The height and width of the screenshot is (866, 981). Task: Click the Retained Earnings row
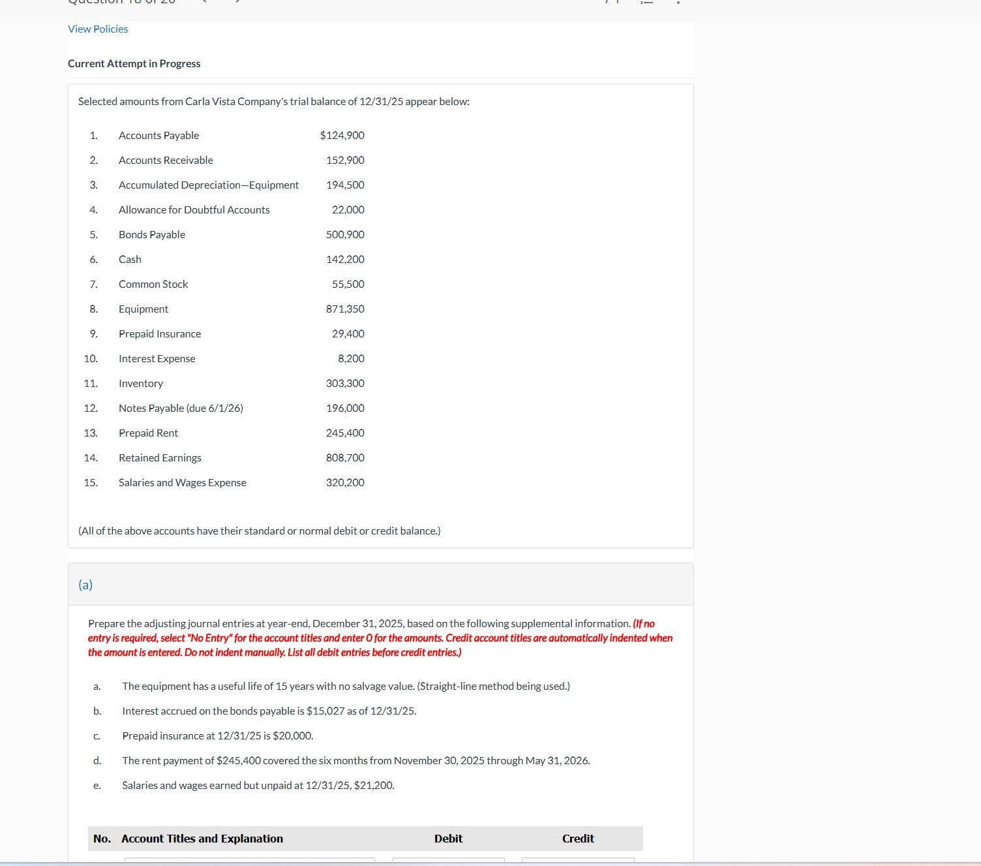point(159,457)
